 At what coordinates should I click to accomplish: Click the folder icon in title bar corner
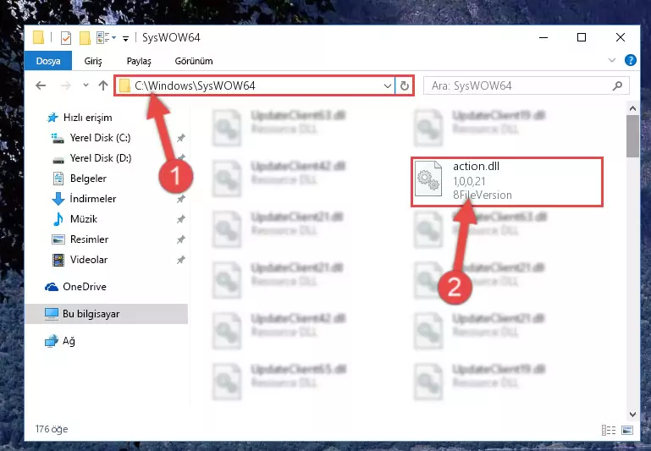38,37
